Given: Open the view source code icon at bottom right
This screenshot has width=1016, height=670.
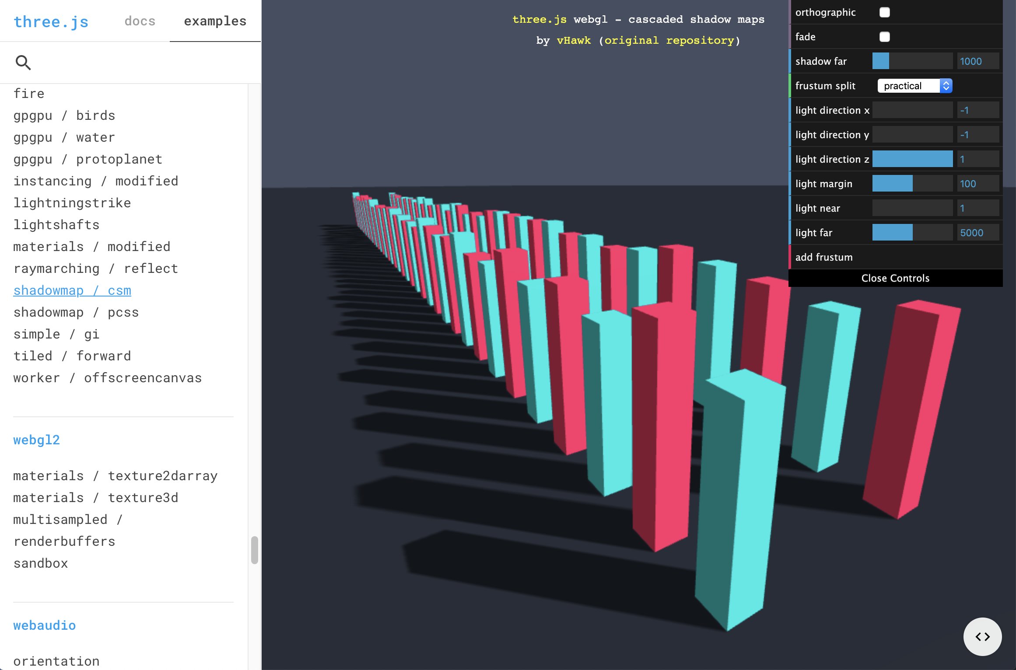Looking at the screenshot, I should tap(983, 637).
